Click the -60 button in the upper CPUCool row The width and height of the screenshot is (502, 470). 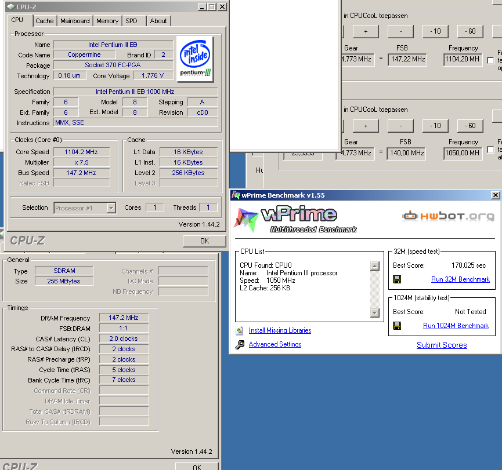point(470,31)
